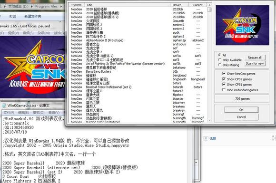Click the Scan for new button
The height and width of the screenshot is (183, 276).
pos(255,63)
